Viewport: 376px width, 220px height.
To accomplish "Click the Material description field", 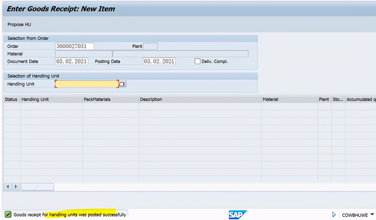I will pos(180,54).
